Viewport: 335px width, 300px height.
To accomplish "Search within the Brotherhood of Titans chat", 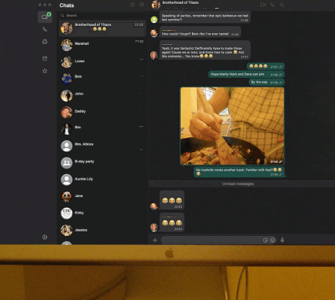I will [x=282, y=5].
